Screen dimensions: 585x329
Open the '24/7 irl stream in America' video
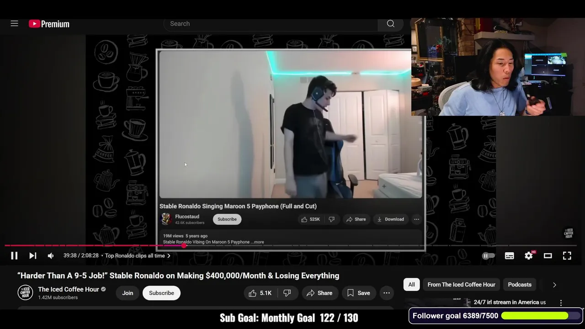[510, 302]
